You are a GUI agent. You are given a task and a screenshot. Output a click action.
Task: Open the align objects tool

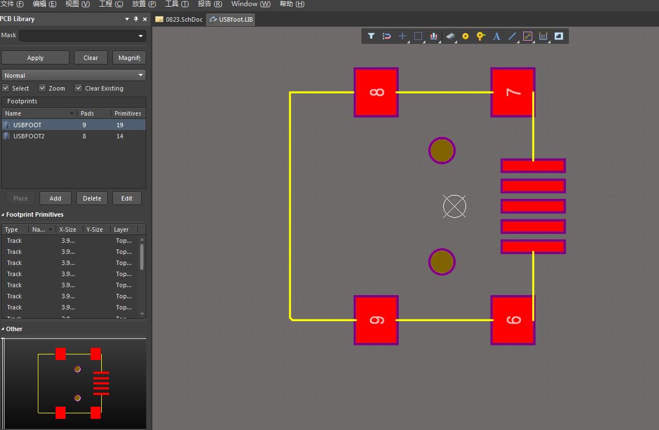point(434,36)
